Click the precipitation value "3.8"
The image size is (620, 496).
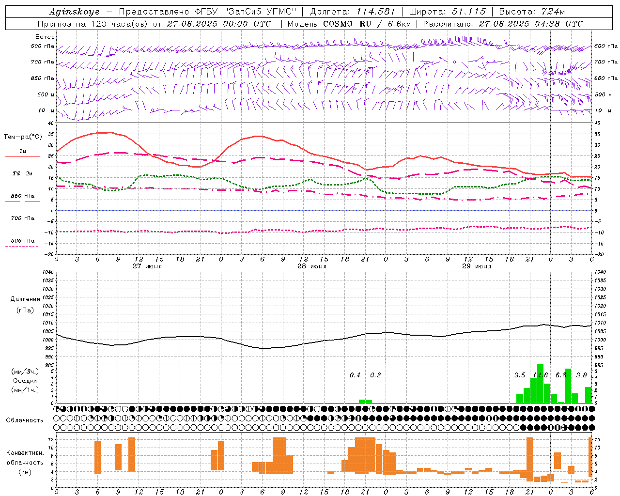coord(582,375)
